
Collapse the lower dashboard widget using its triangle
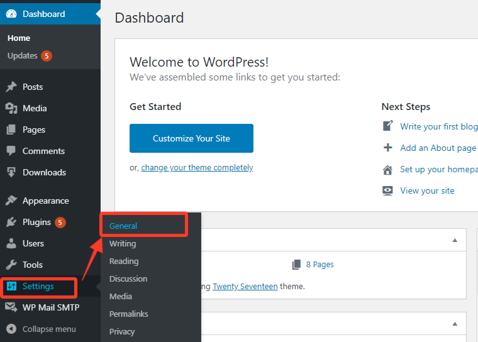click(455, 324)
